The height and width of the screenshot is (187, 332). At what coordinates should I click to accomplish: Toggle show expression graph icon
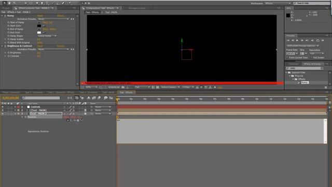click(71, 121)
